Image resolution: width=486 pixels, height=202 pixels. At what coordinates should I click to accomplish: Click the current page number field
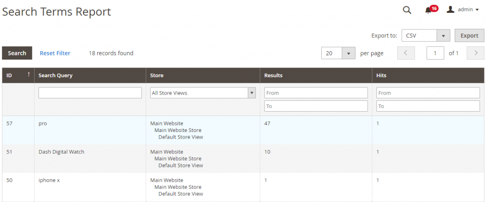tap(435, 53)
